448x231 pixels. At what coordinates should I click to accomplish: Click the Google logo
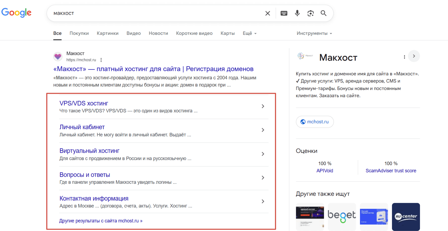click(x=17, y=13)
